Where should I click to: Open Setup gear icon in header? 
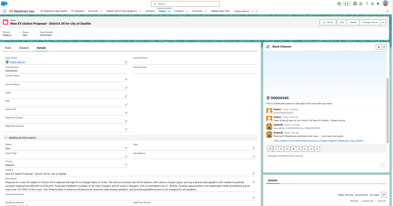click(x=372, y=4)
